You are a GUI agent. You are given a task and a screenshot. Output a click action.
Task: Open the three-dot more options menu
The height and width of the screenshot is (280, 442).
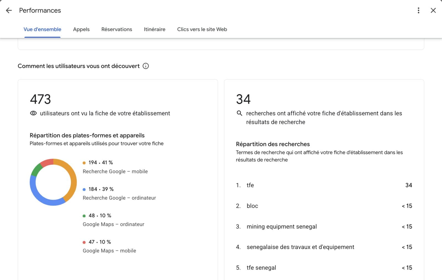pyautogui.click(x=419, y=10)
